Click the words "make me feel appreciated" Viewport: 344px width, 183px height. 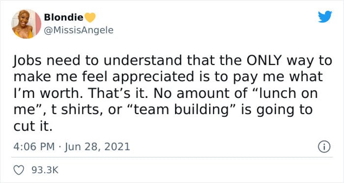pos(104,77)
